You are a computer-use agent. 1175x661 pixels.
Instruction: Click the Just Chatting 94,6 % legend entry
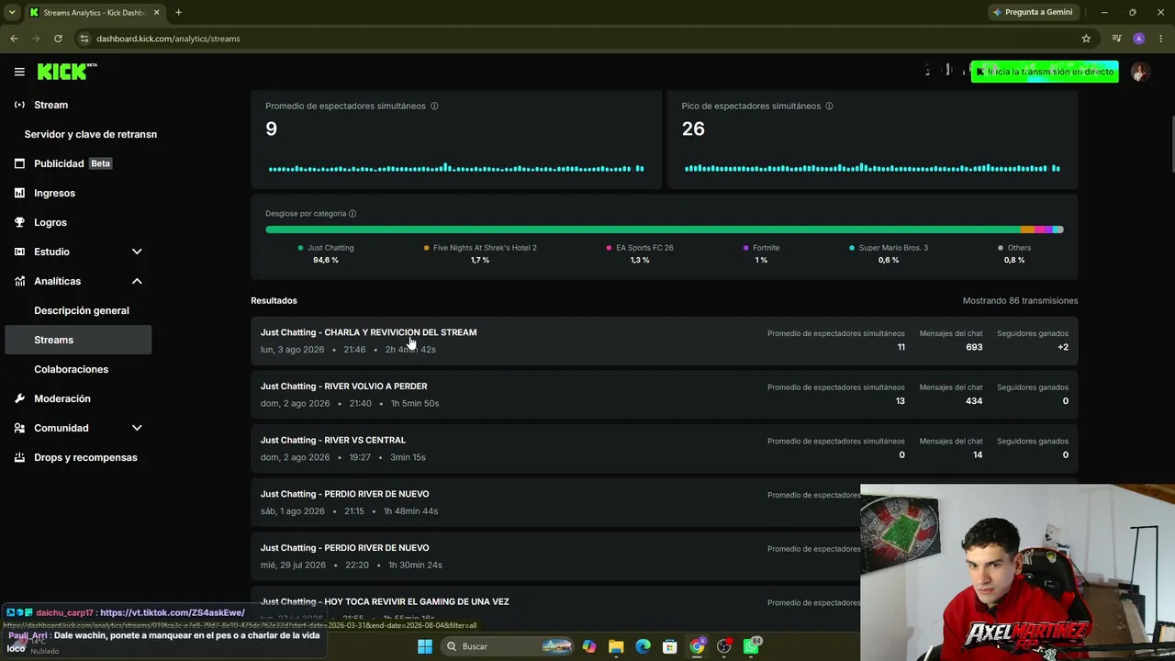coord(326,253)
